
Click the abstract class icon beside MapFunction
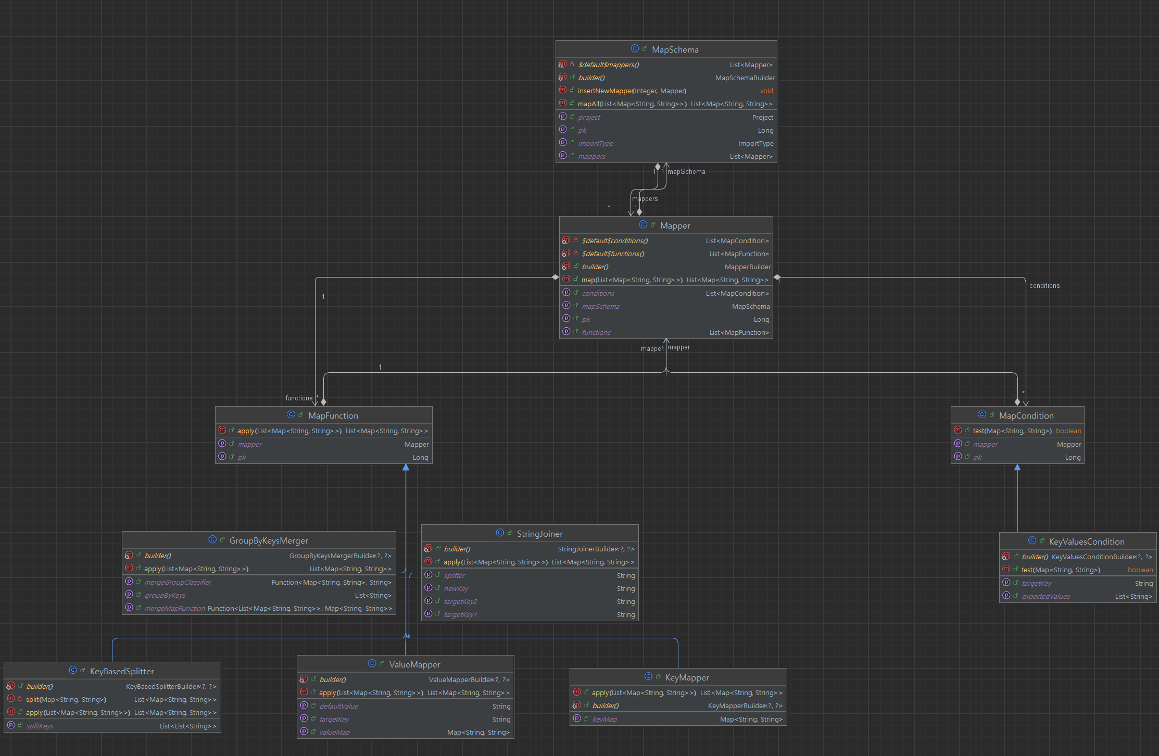click(x=291, y=415)
